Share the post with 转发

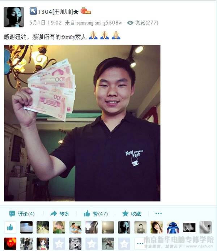[x=60, y=213]
